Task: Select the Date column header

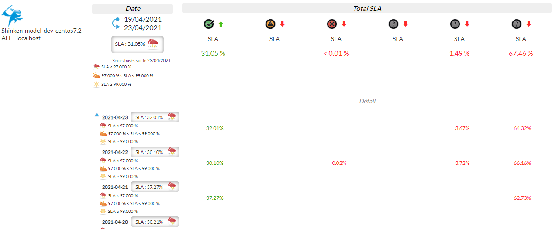Action: click(133, 9)
